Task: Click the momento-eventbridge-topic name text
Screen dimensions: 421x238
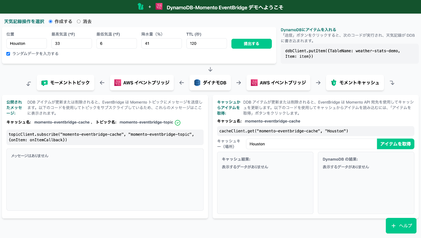Action: coord(146,122)
